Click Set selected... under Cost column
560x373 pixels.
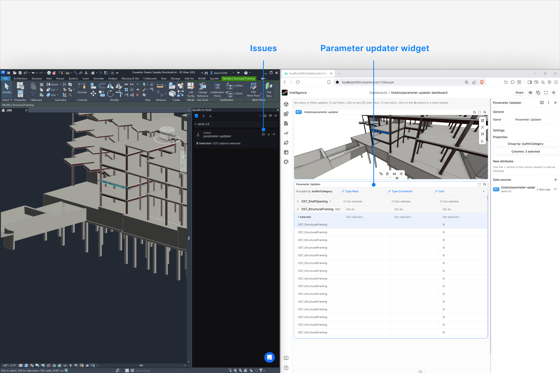(x=451, y=217)
